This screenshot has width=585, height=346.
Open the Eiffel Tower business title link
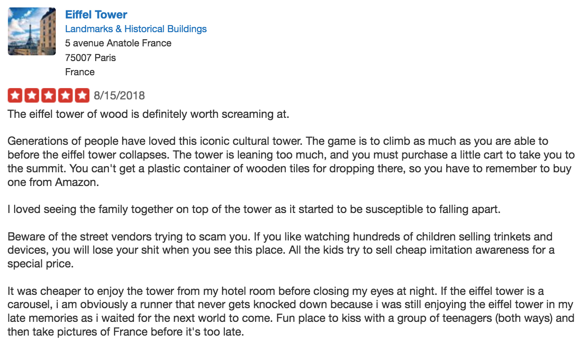(x=96, y=15)
